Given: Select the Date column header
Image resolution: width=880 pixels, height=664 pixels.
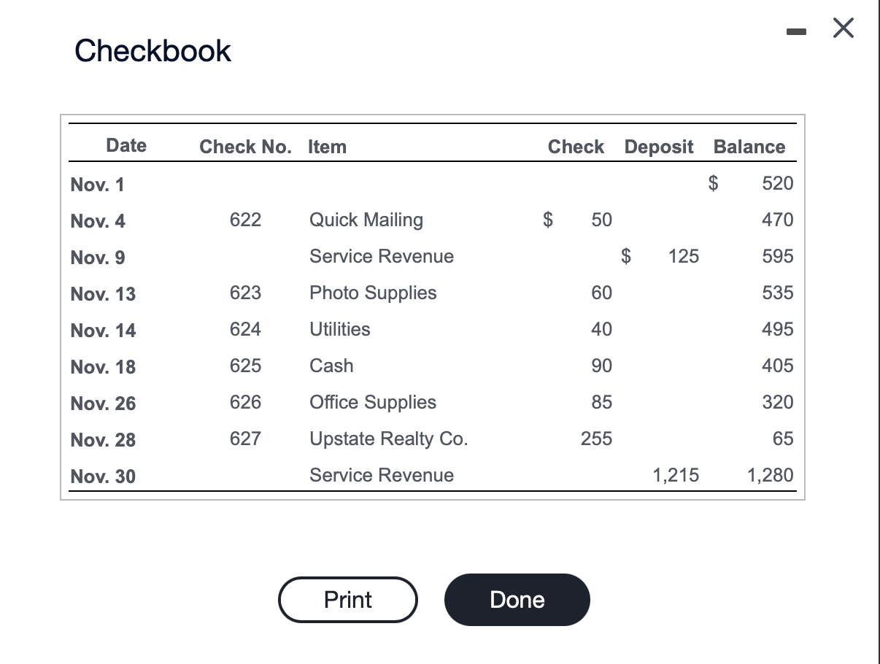Looking at the screenshot, I should [126, 145].
